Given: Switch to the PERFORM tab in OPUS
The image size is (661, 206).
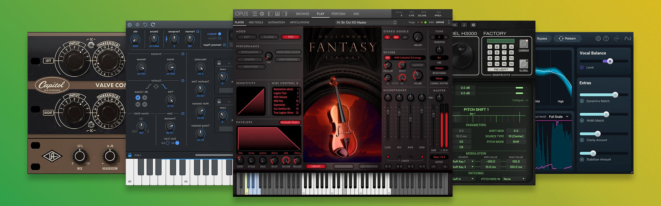Looking at the screenshot, I should click(x=338, y=14).
